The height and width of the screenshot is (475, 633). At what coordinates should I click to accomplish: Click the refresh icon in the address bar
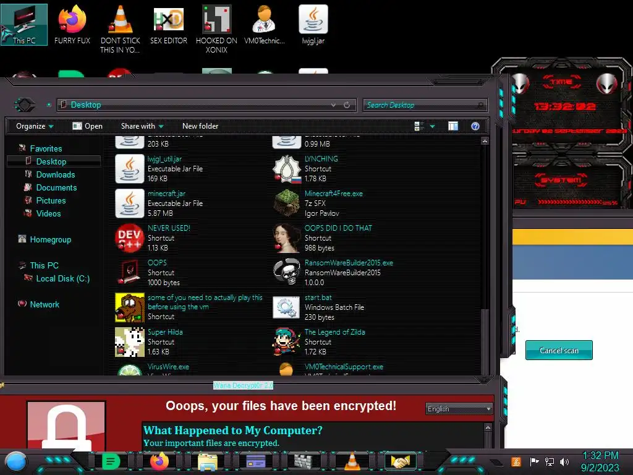347,105
